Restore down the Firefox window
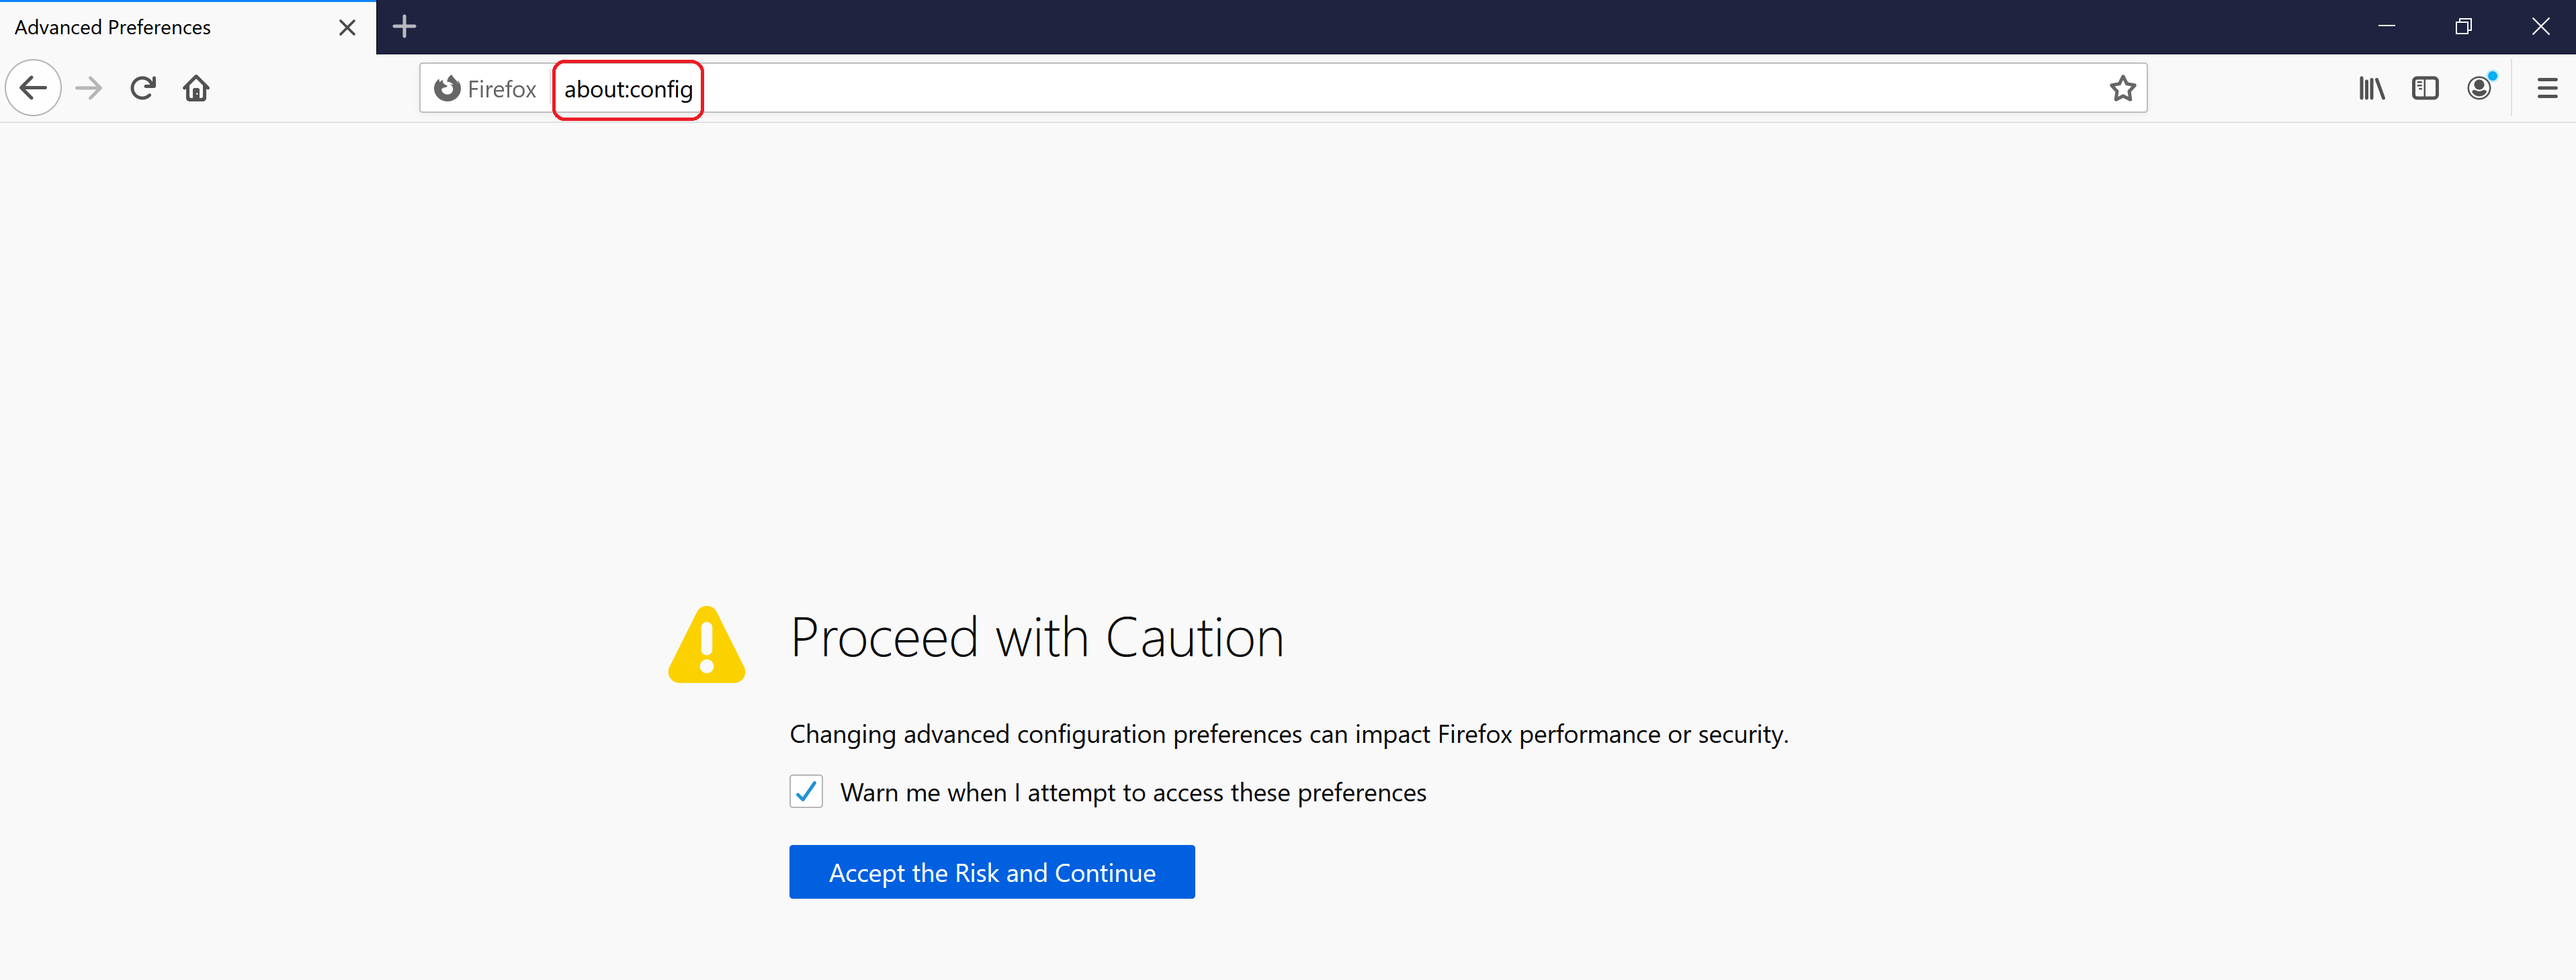 [2463, 27]
